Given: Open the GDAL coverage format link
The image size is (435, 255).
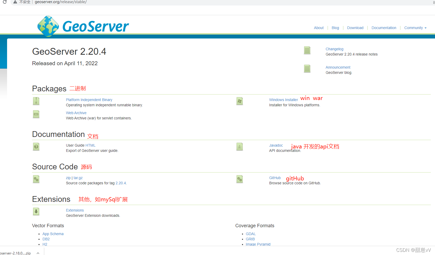Looking at the screenshot, I should 251,234.
